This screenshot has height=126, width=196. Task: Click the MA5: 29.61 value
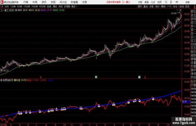(x=23, y=10)
